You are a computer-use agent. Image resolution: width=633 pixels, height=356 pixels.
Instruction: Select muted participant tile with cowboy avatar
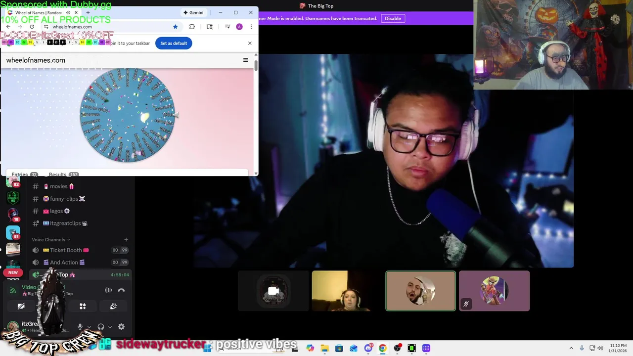(495, 291)
